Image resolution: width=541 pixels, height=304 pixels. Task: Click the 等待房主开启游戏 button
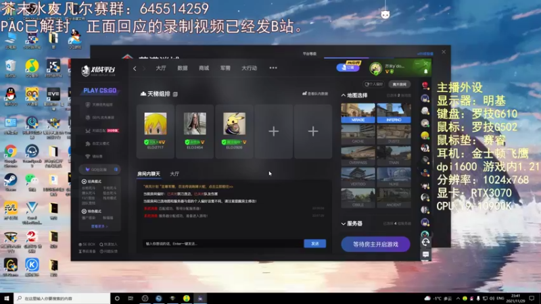(x=375, y=244)
